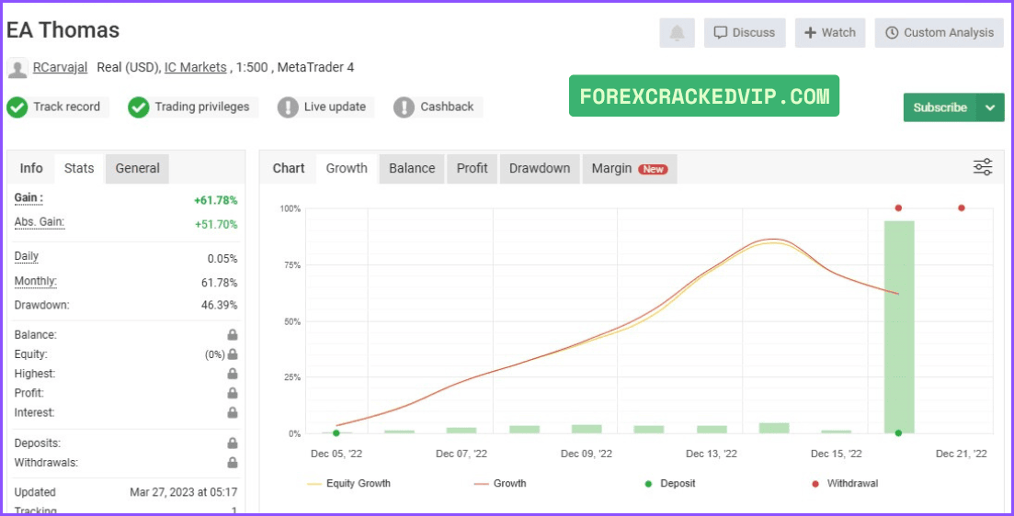The image size is (1014, 516).
Task: Click the RCarvajal user avatar icon
Action: point(17,68)
